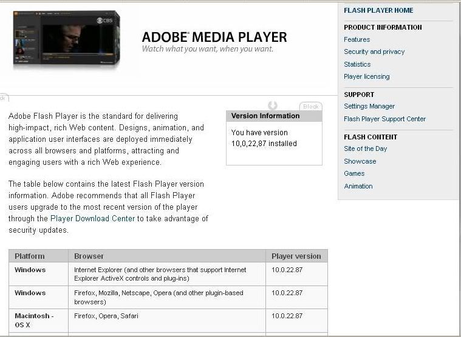Open Player licensing information
Viewport: 461px width, 337px height.
click(366, 76)
